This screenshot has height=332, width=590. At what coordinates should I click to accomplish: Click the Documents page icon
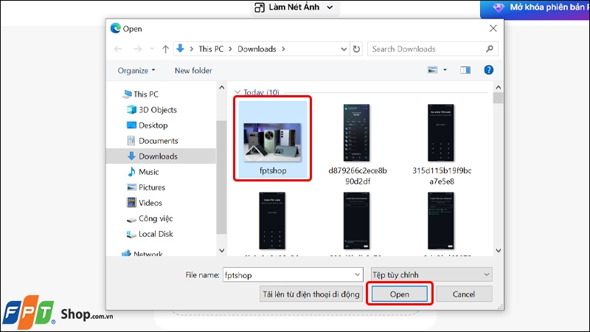(x=131, y=141)
